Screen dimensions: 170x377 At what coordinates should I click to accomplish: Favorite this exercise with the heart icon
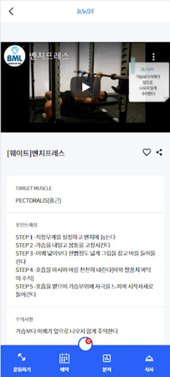[x=147, y=152]
